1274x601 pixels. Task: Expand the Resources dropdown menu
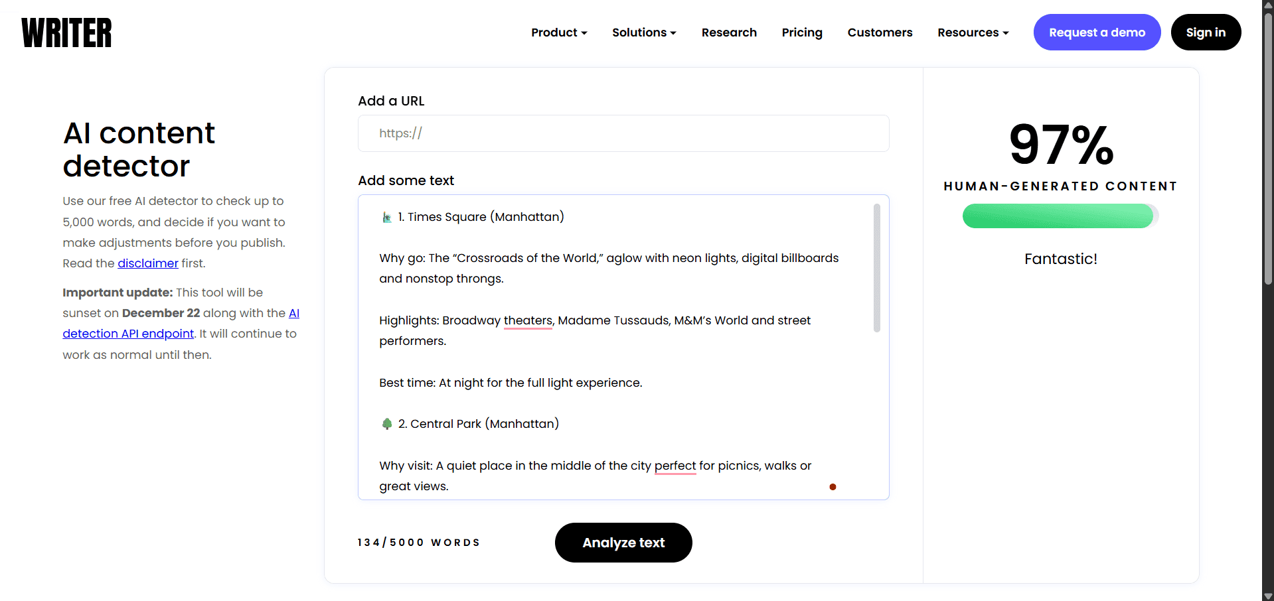(973, 33)
